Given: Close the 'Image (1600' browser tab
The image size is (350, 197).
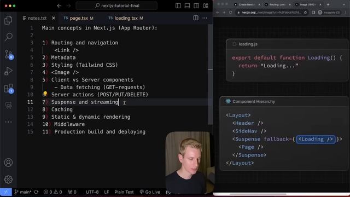Looking at the screenshot, I should pyautogui.click(x=320, y=4).
